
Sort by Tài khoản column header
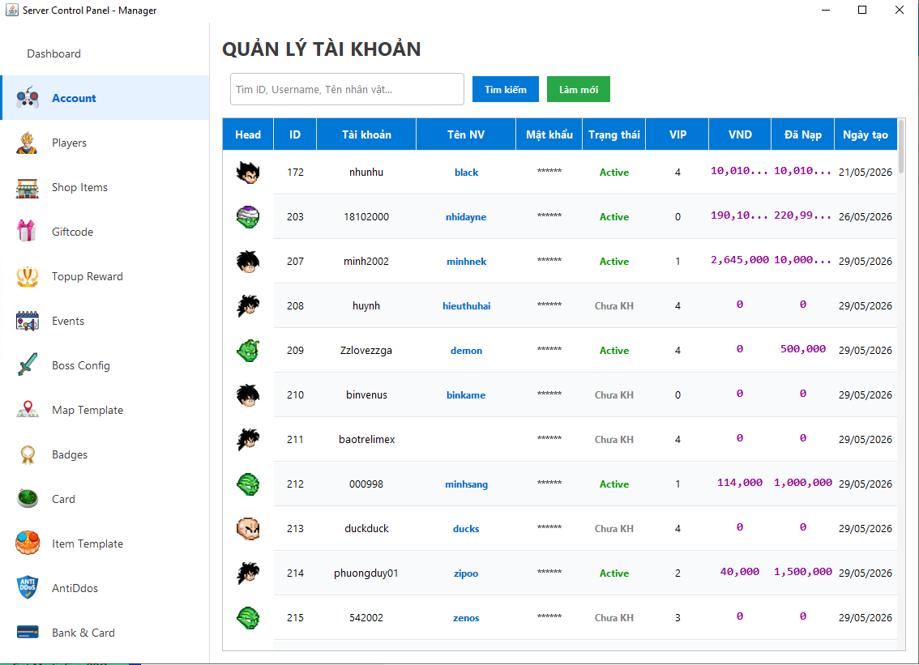[x=366, y=134]
